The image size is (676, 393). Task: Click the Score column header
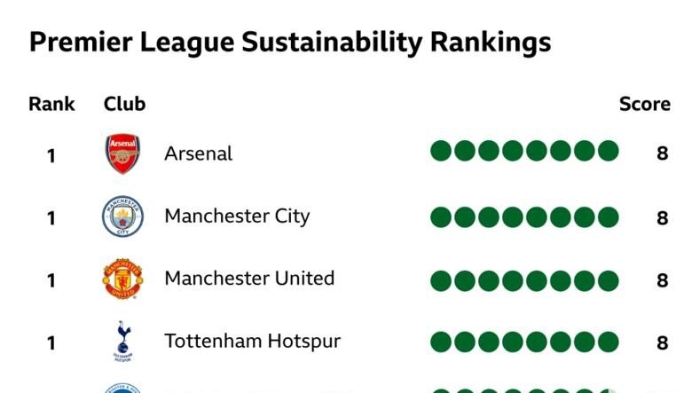[x=645, y=104]
